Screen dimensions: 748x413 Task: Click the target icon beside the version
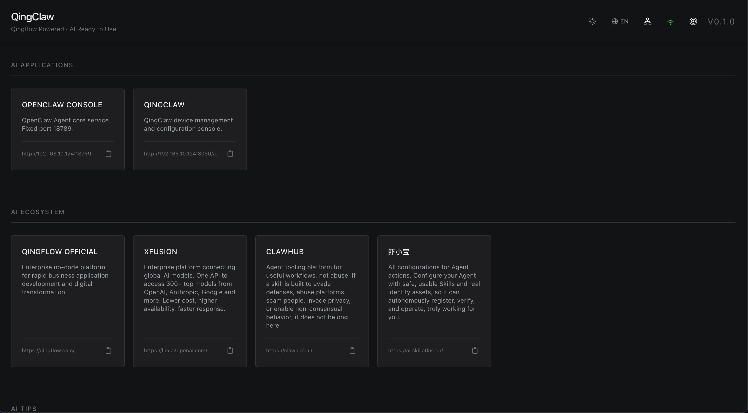point(693,22)
